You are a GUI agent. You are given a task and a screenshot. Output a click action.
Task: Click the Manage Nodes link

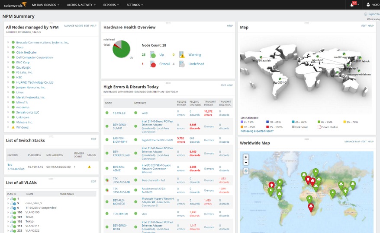(74, 26)
